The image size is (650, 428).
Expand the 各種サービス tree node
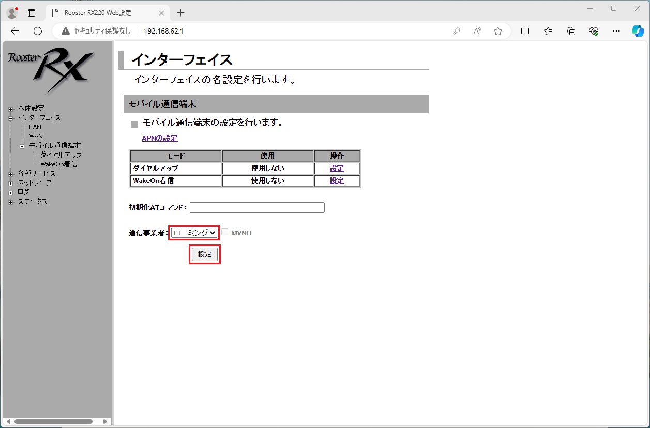(x=10, y=174)
